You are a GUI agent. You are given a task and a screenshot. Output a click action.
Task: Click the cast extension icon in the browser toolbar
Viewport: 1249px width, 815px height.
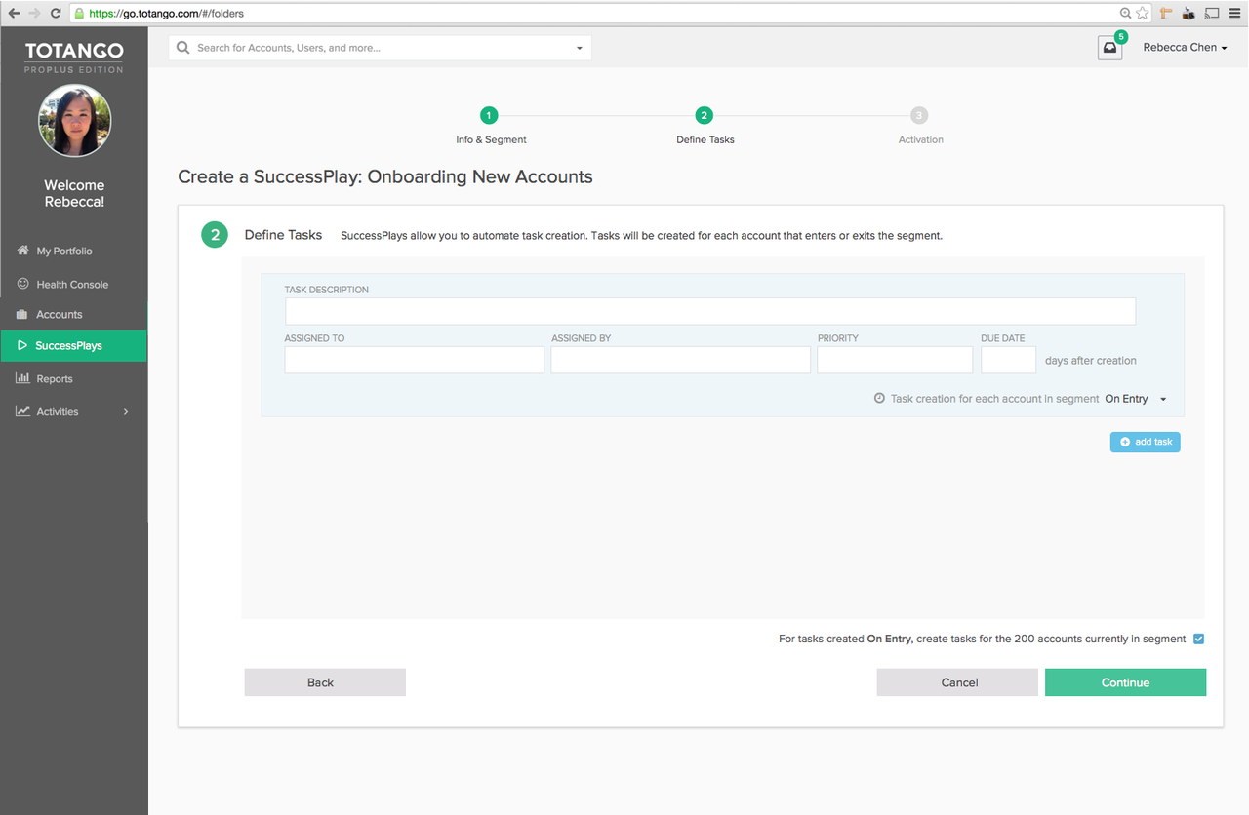(1213, 14)
